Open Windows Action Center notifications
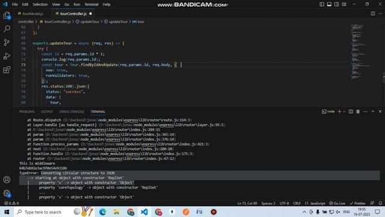This screenshot has width=385, height=217. [377, 212]
